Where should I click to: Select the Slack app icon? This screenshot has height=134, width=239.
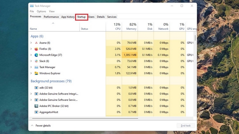(x=36, y=61)
